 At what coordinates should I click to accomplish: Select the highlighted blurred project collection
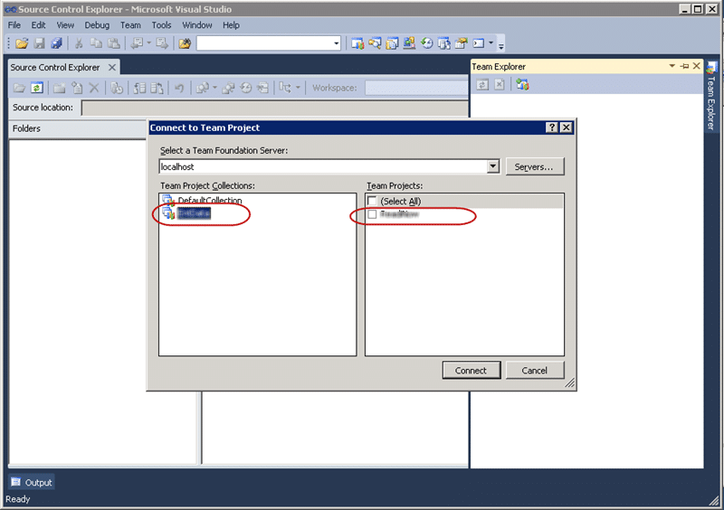click(194, 213)
